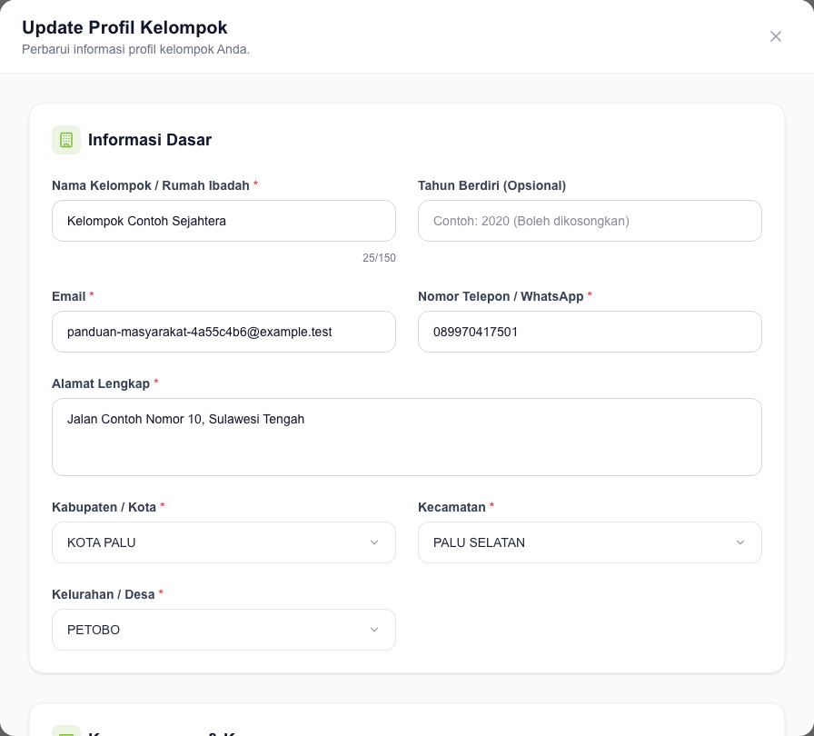
Task: Click the Tahun Berdiri (Opsional) label
Action: 491,185
